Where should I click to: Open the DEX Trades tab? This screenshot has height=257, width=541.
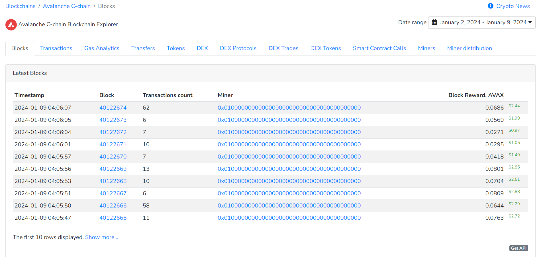(283, 48)
